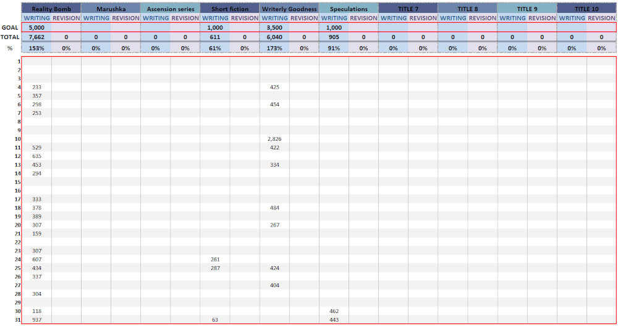Image resolution: width=618 pixels, height=326 pixels.
Task: Click the 173% percentage cell
Action: coord(274,48)
